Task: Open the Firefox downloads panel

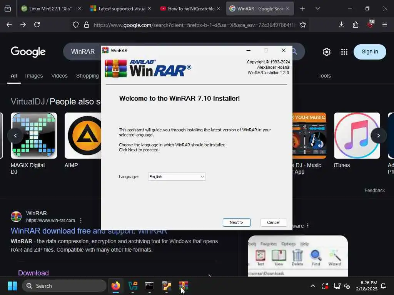Action: click(x=342, y=25)
